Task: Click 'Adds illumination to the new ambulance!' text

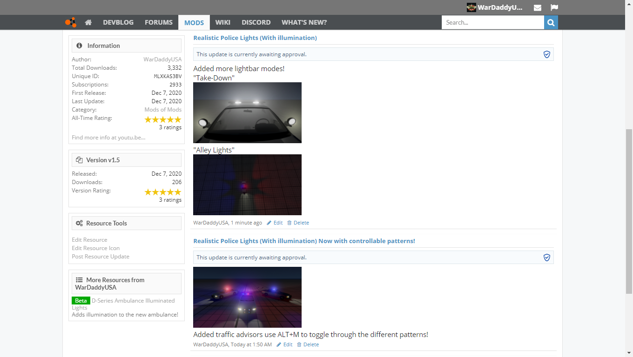Action: coord(125,315)
